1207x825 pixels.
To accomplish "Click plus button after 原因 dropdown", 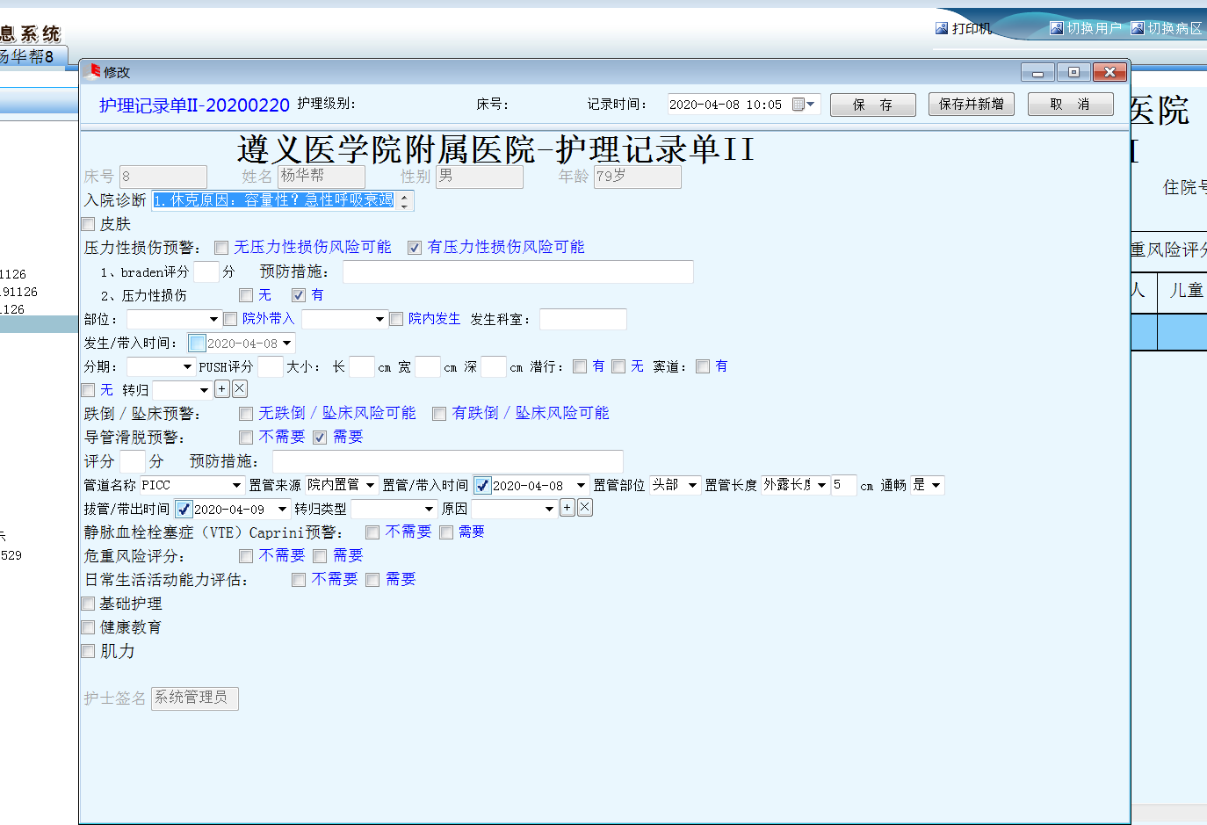I will click(x=567, y=507).
